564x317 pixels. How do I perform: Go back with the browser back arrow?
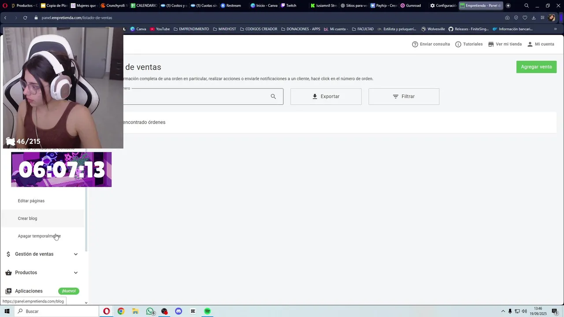tap(5, 18)
